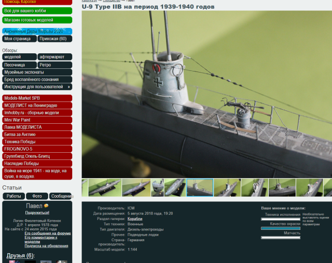The height and width of the screenshot is (263, 332).
Task: Select the highlighted blue-bordered gallery thumbnail
Action: (x=200, y=188)
